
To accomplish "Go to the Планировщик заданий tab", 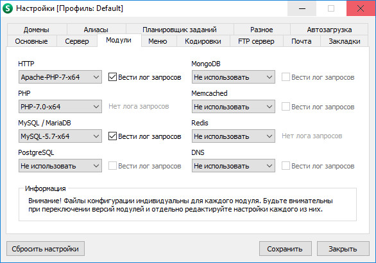I will (180, 30).
